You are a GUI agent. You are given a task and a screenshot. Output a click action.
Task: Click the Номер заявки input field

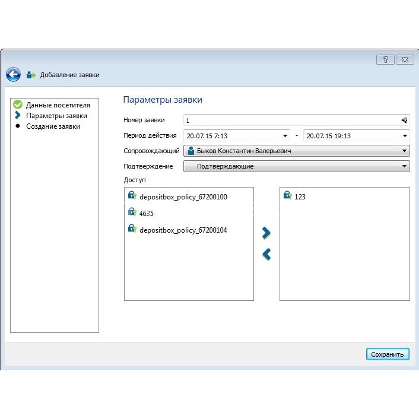296,120
